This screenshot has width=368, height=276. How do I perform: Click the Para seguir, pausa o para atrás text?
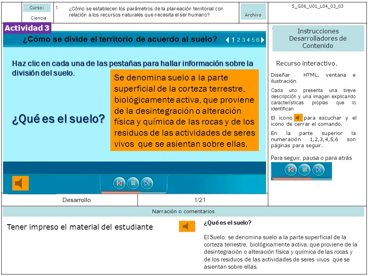coord(311,158)
